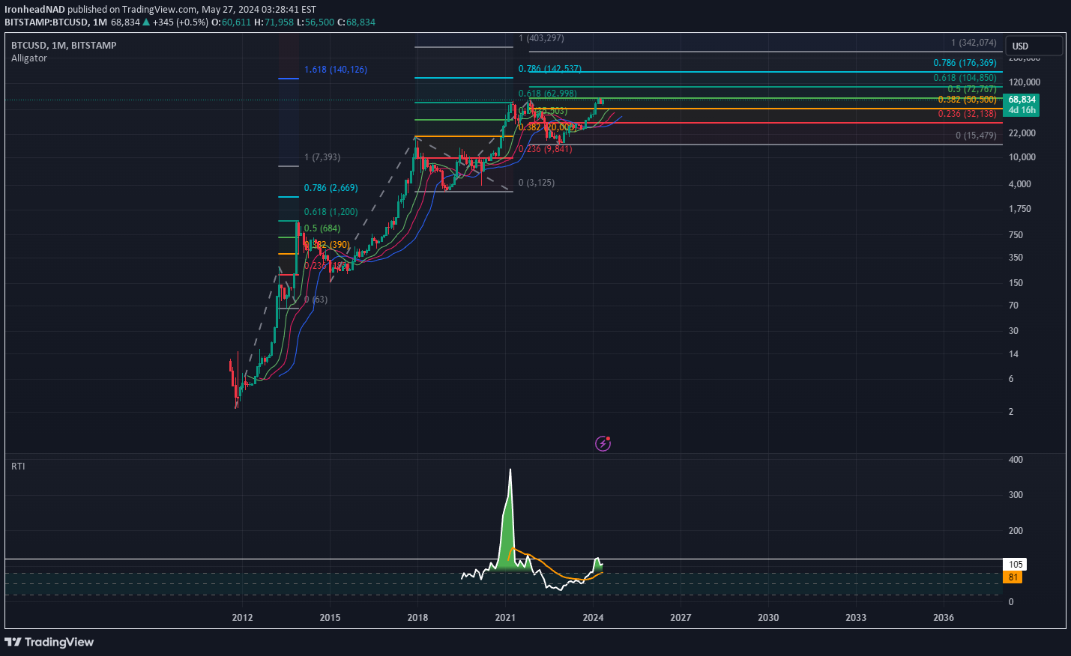Click the 2024 label on time axis

[x=593, y=617]
